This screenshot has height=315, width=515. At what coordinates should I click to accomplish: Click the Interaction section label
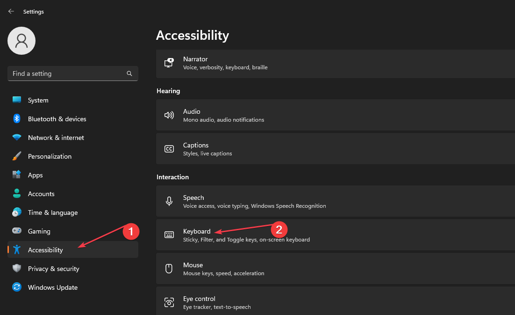tap(173, 177)
